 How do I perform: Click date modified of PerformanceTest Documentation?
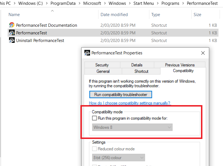coord(118,25)
